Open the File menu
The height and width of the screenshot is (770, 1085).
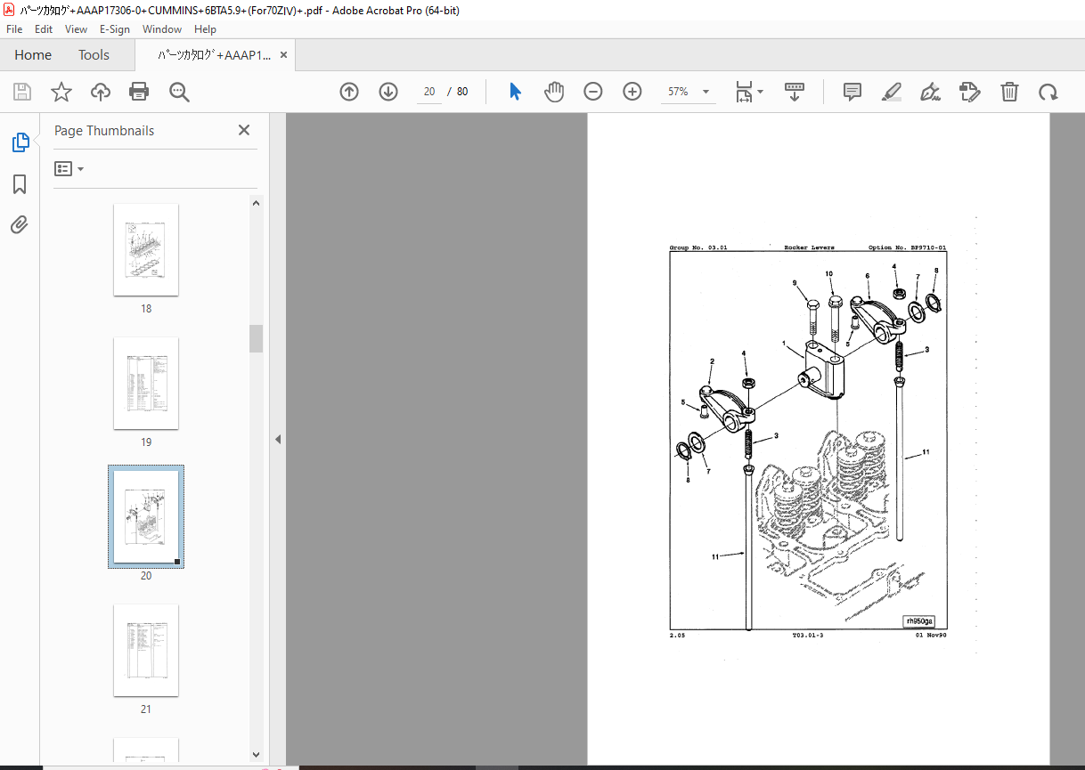[x=14, y=28]
